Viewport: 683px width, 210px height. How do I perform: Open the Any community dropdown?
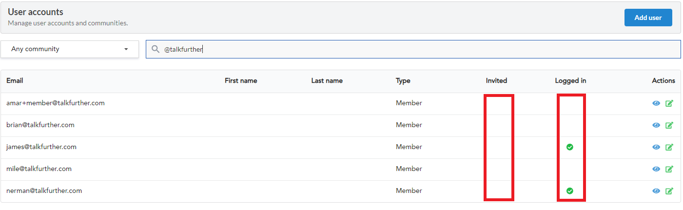(x=70, y=49)
